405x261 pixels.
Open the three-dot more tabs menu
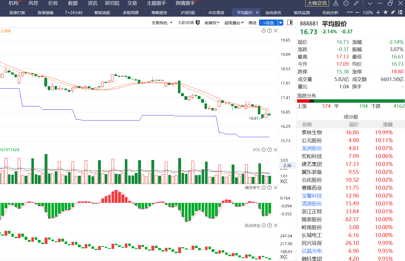350,12
